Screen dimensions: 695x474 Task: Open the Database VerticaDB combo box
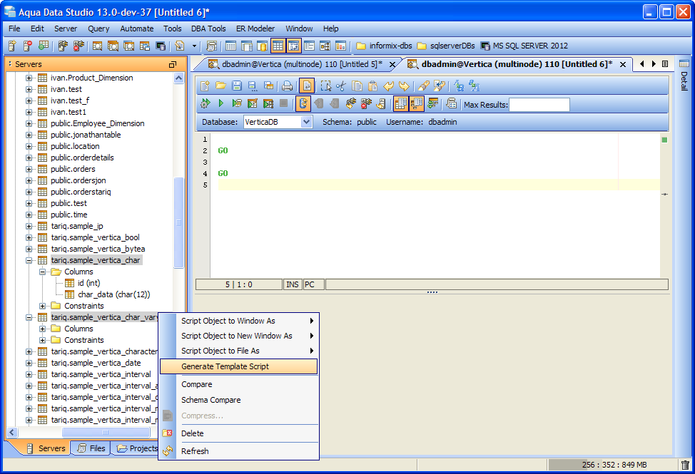pyautogui.click(x=278, y=122)
